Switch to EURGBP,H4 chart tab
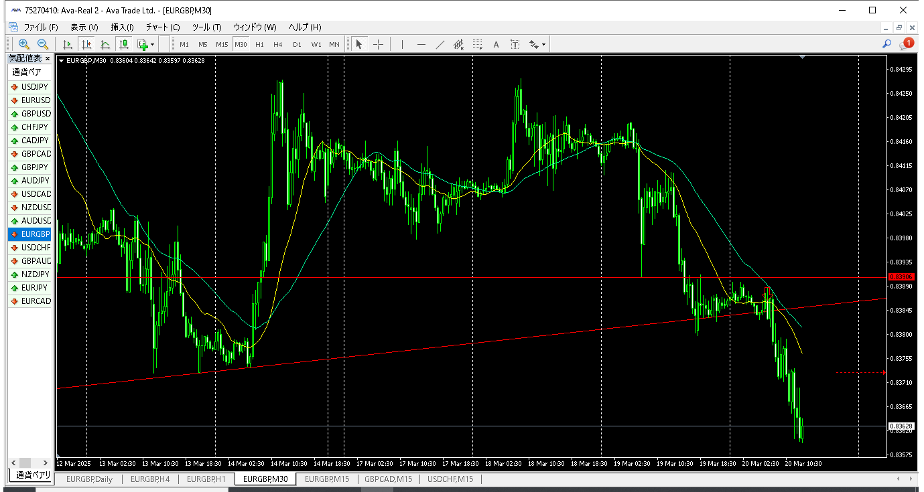 tap(150, 479)
